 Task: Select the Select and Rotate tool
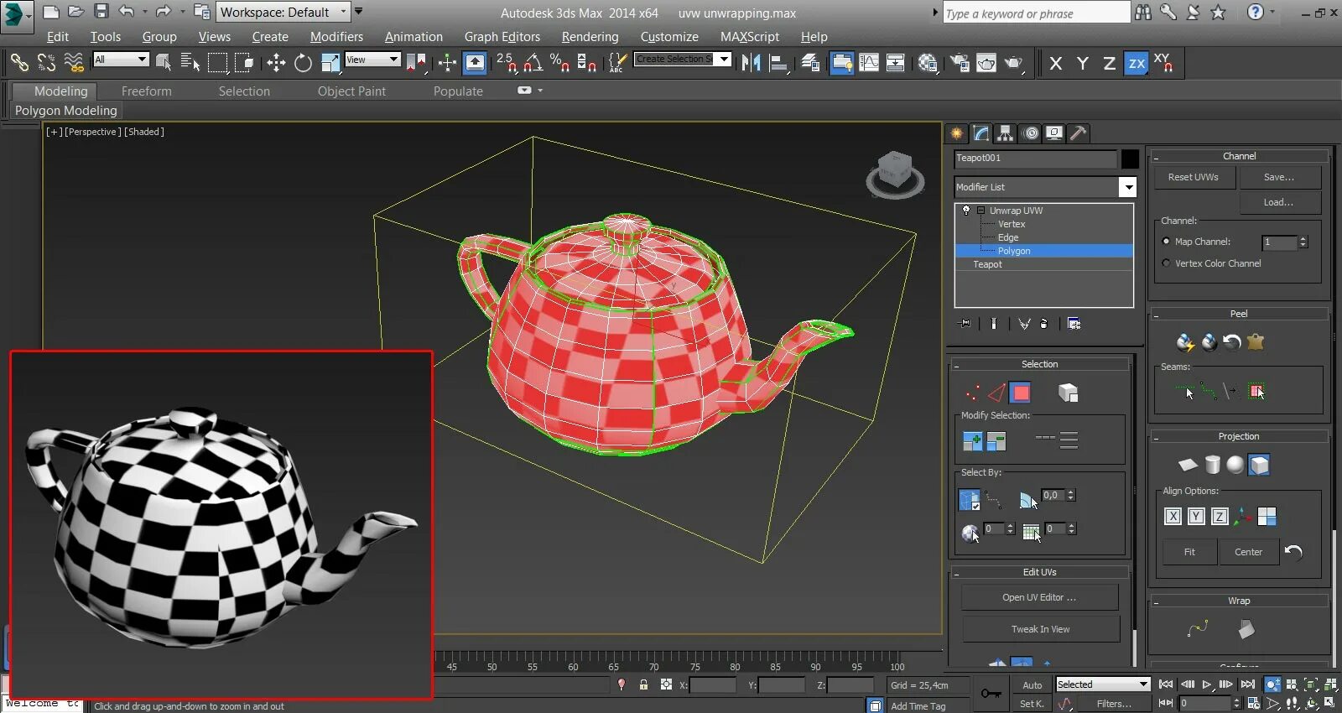point(303,63)
